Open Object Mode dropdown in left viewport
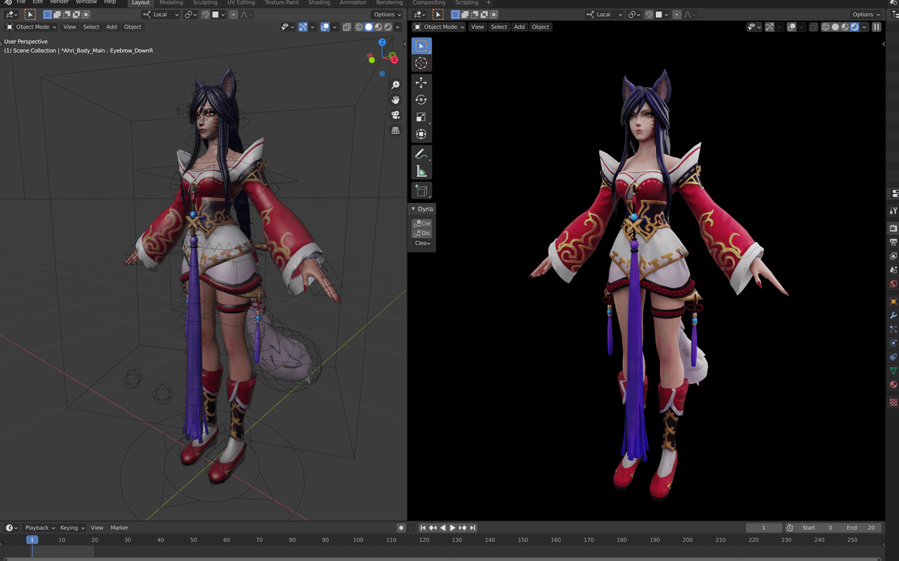The image size is (899, 561). [x=29, y=27]
